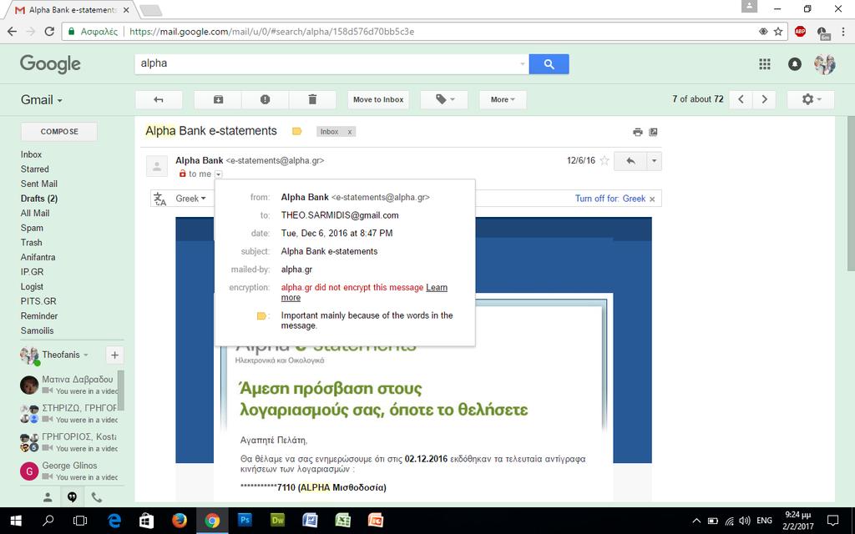Open the PITS.GR label
Image resolution: width=855 pixels, height=534 pixels.
(x=38, y=302)
